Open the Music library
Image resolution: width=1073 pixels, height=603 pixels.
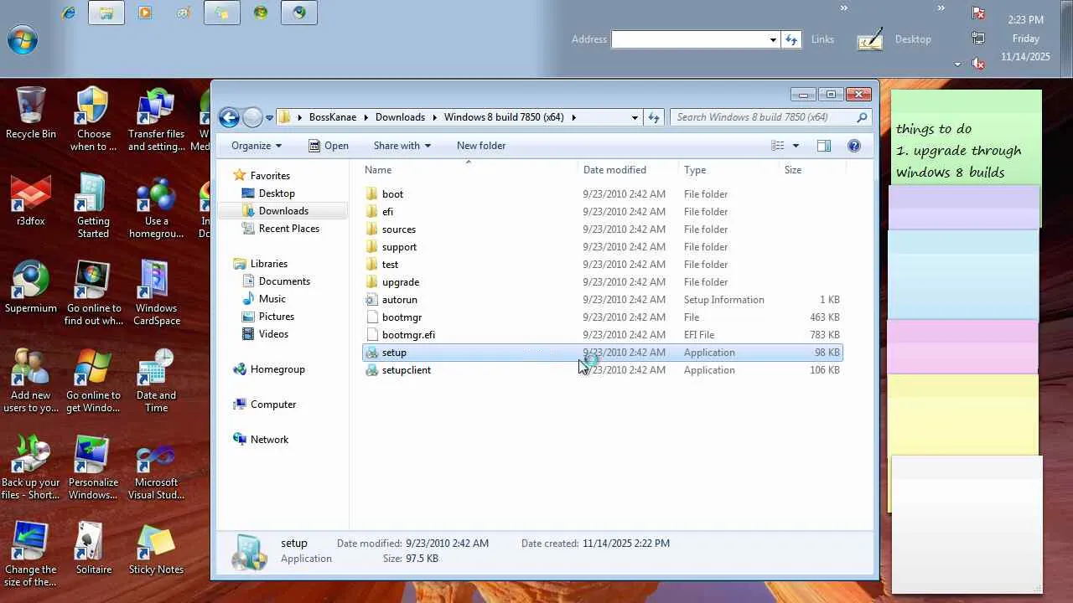(272, 299)
